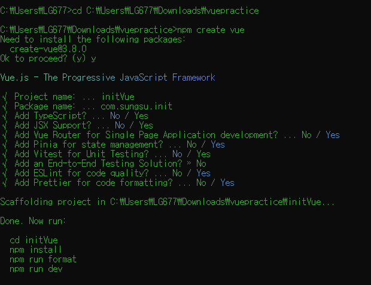Click the checkmark beside Add ESLint
This screenshot has width=371, height=285.
pos(5,173)
